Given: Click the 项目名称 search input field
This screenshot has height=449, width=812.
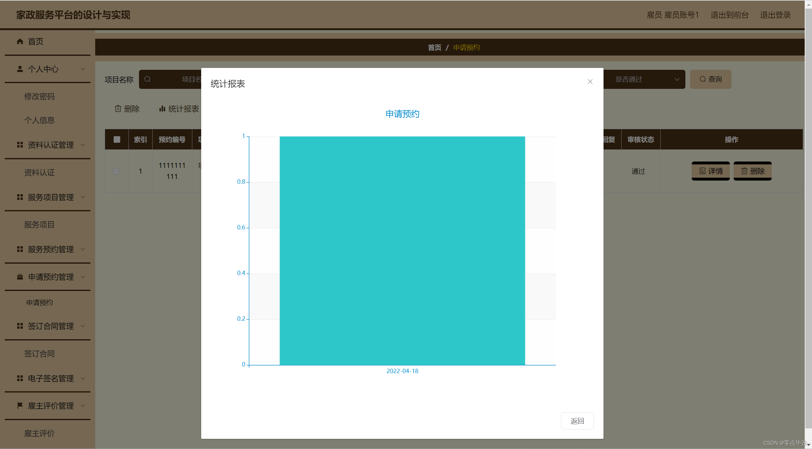Looking at the screenshot, I should 170,79.
